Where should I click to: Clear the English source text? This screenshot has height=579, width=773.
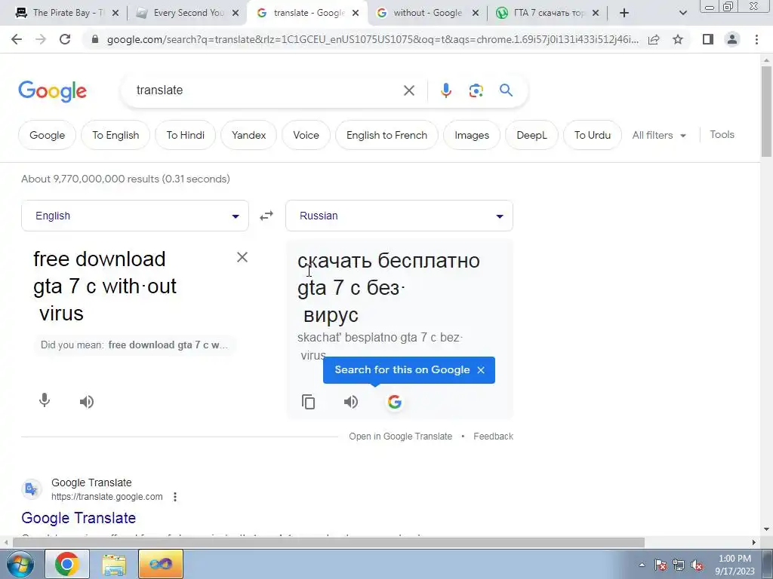tap(242, 257)
